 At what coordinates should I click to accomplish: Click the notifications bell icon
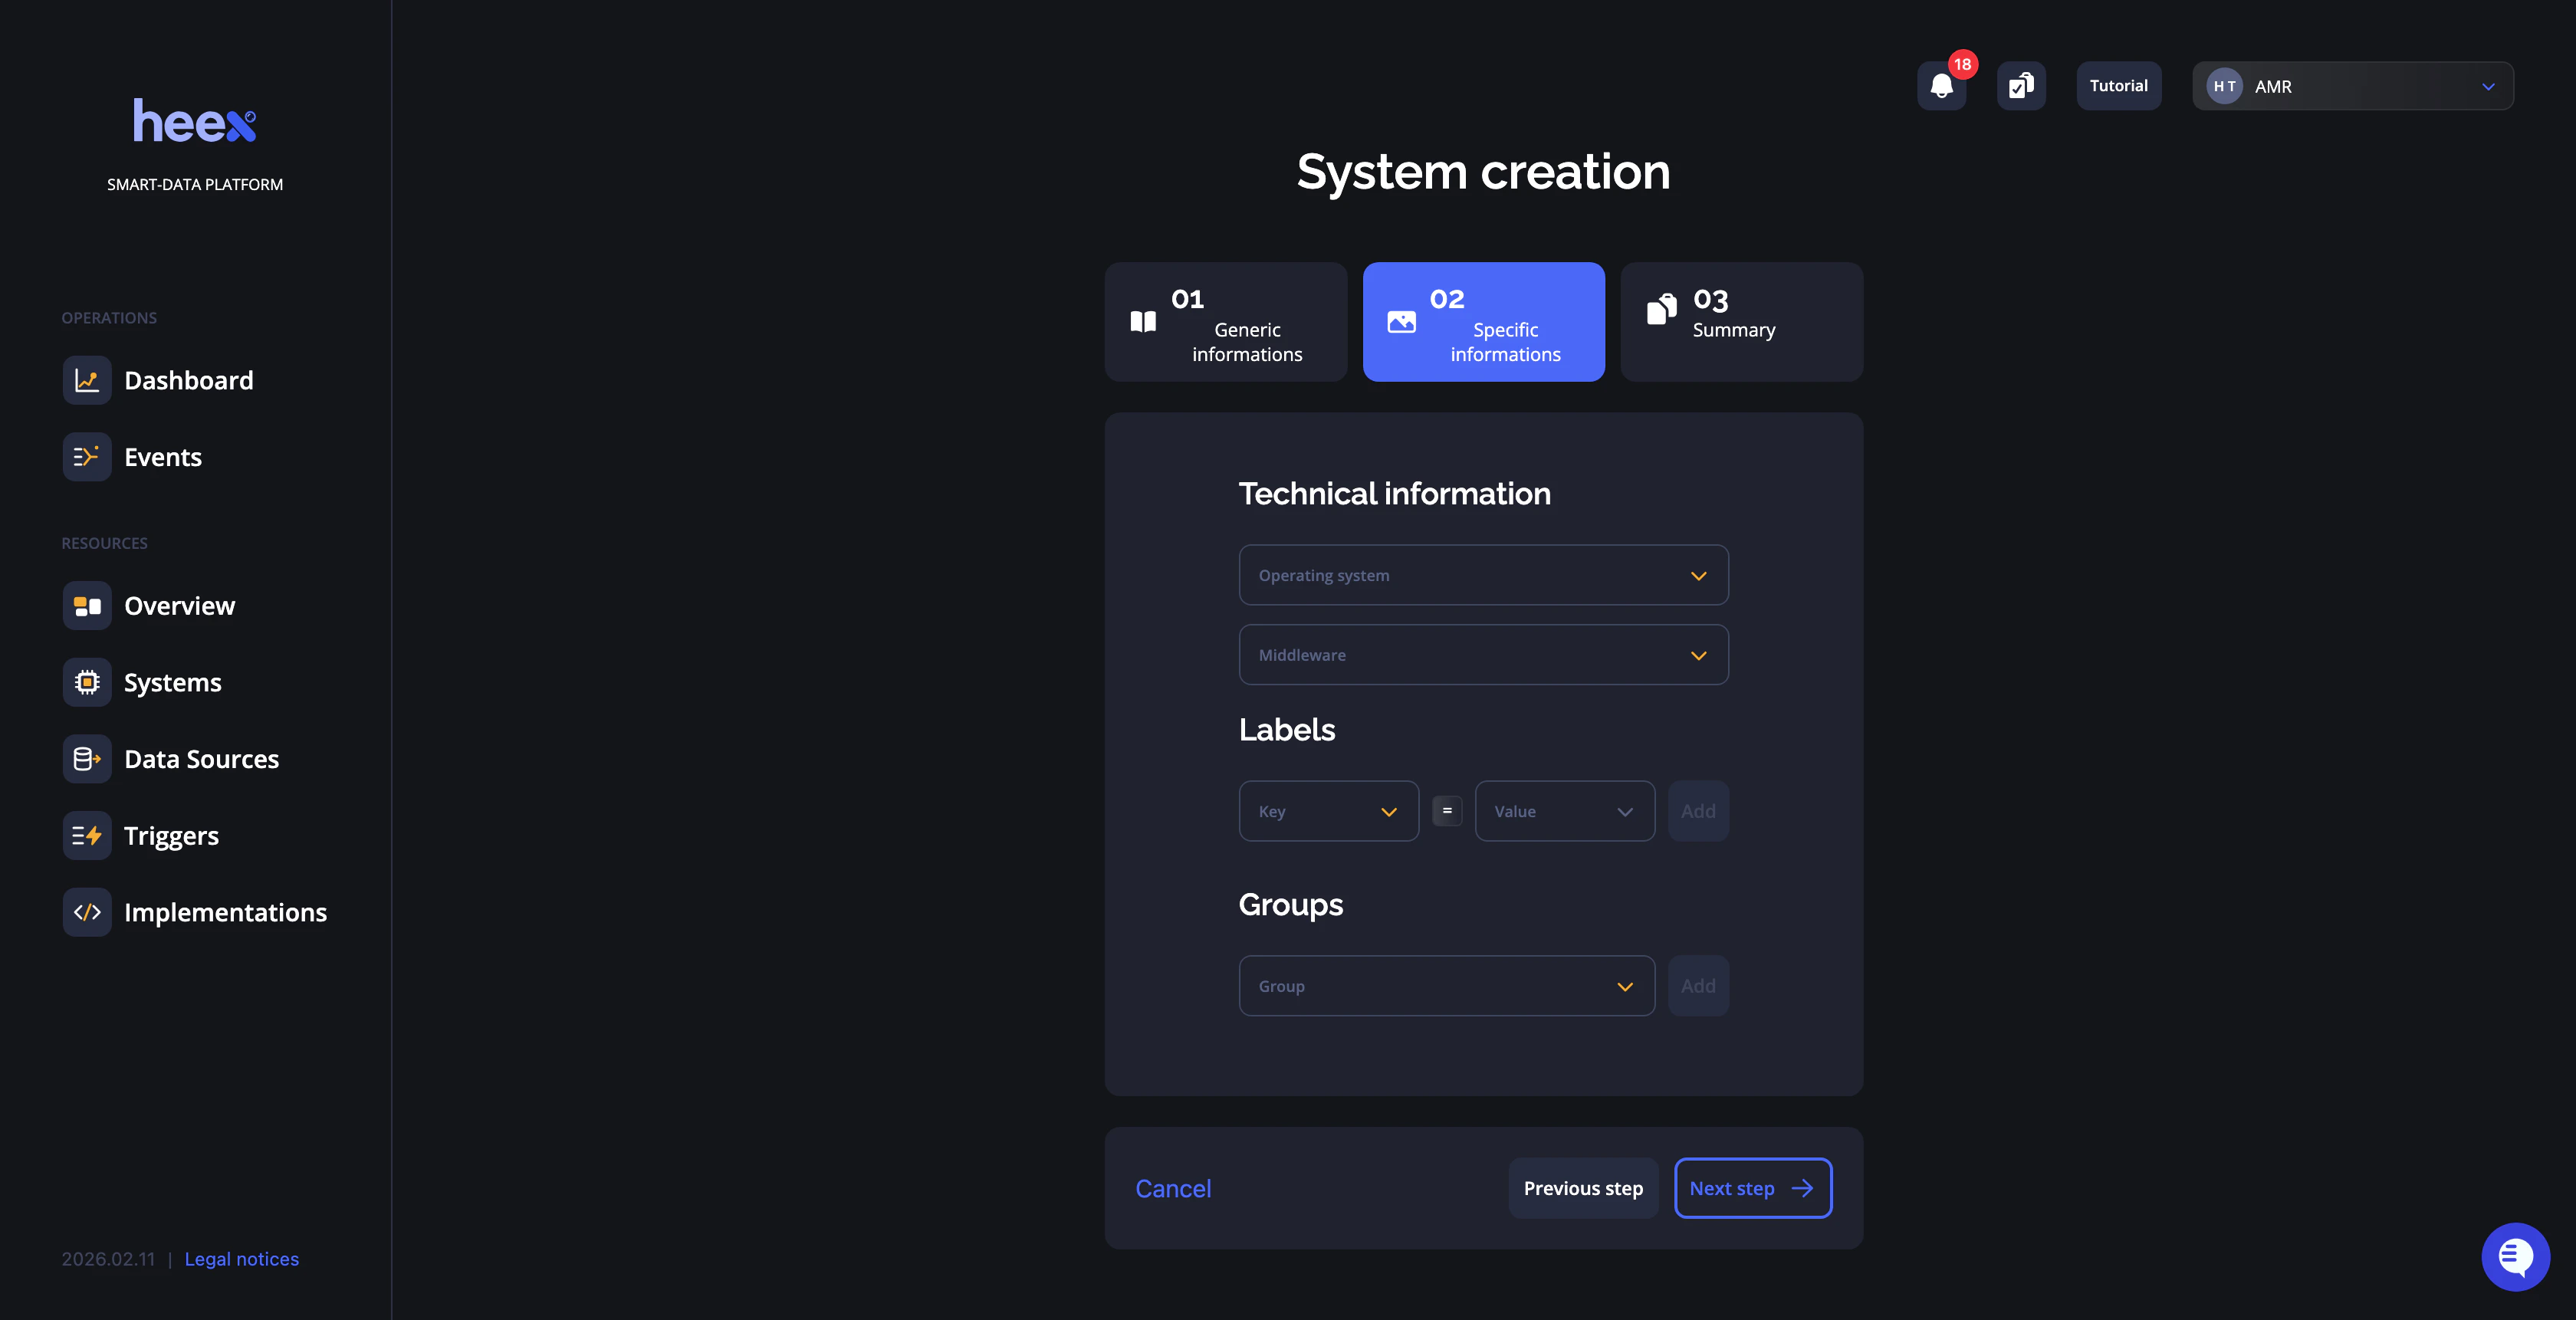coord(1941,87)
